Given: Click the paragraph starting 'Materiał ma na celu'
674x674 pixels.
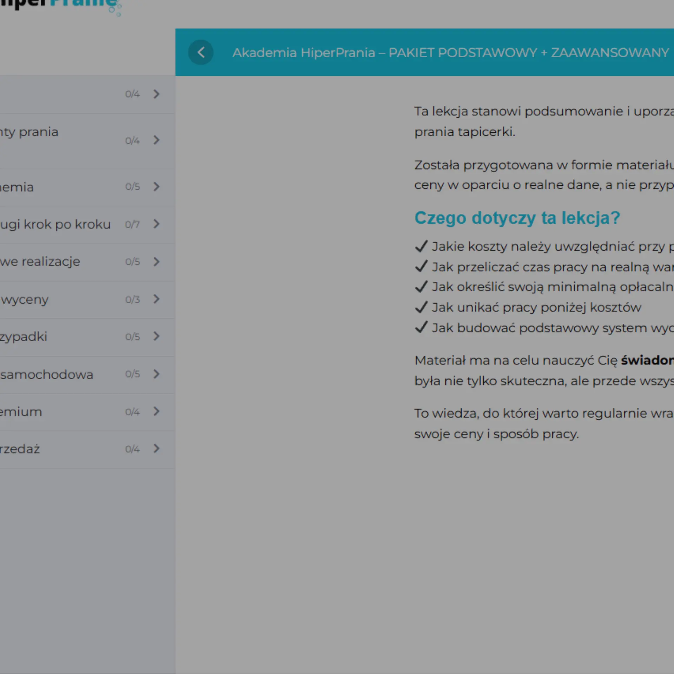Looking at the screenshot, I should coord(544,371).
